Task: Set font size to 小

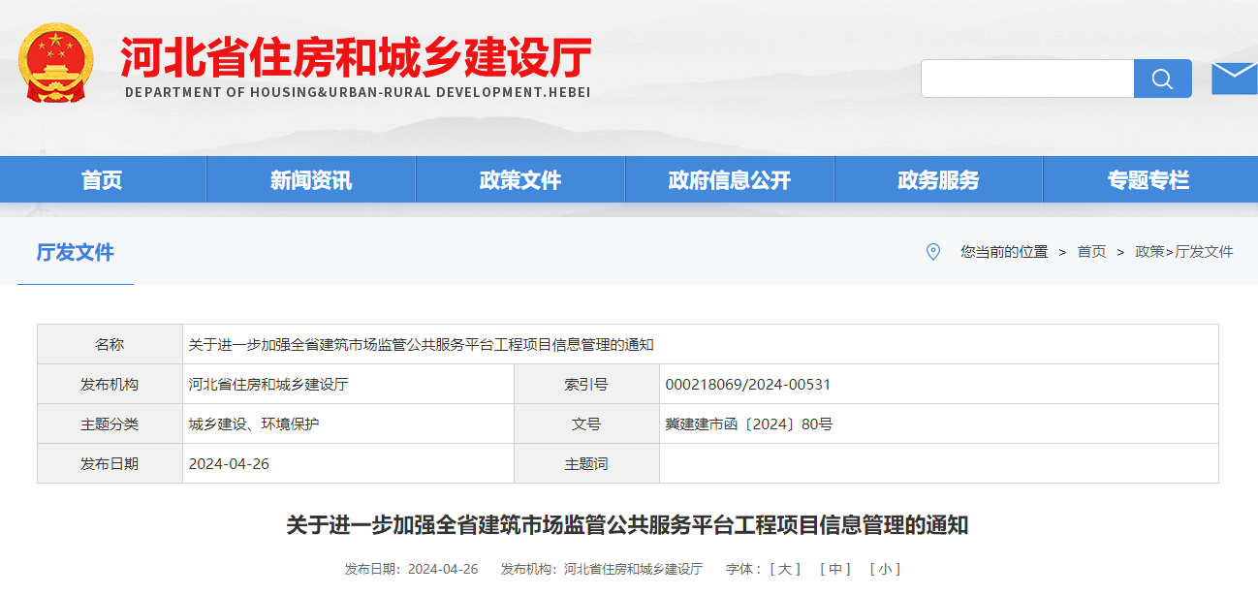Action: [x=886, y=569]
